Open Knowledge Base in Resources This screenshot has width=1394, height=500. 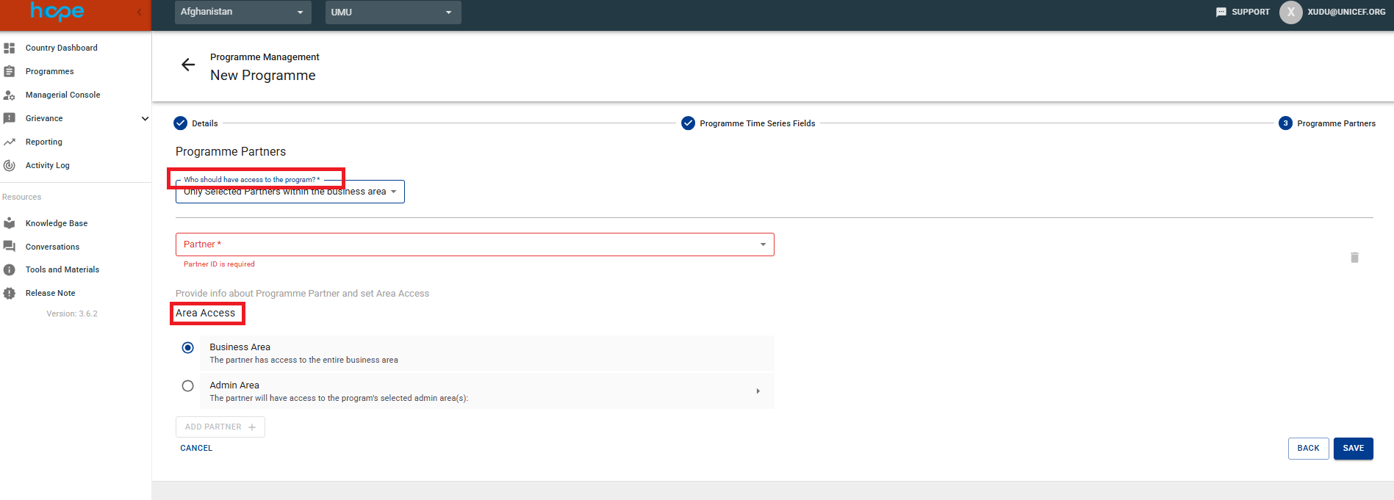pyautogui.click(x=56, y=223)
